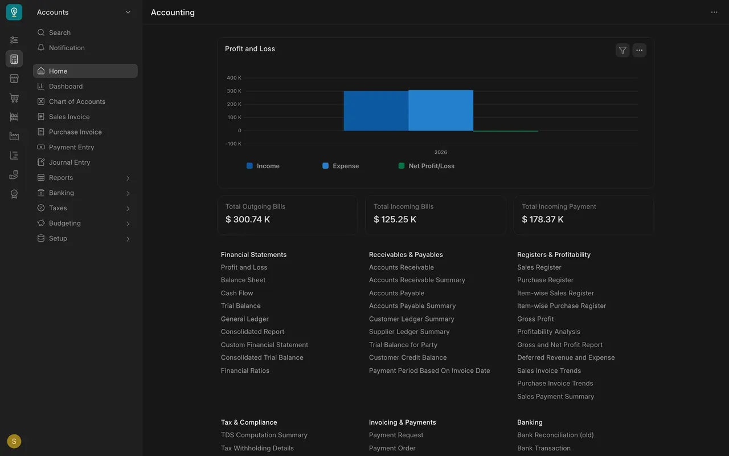Open the Accounts Receivable report link
Viewport: 729px width, 456px height.
coord(402,267)
